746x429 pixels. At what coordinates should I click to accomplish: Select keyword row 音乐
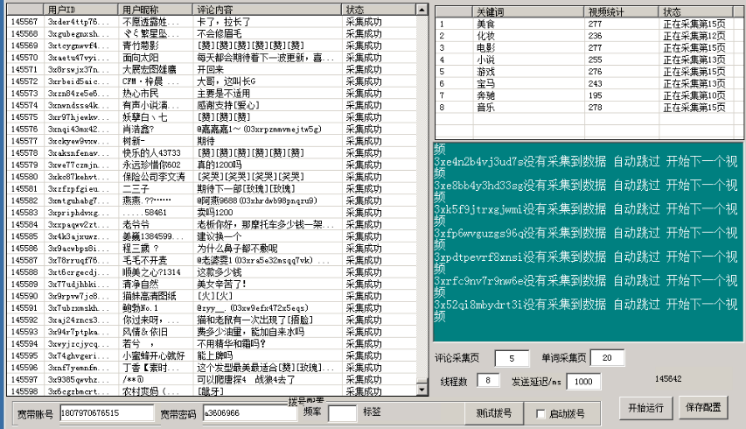(585, 107)
